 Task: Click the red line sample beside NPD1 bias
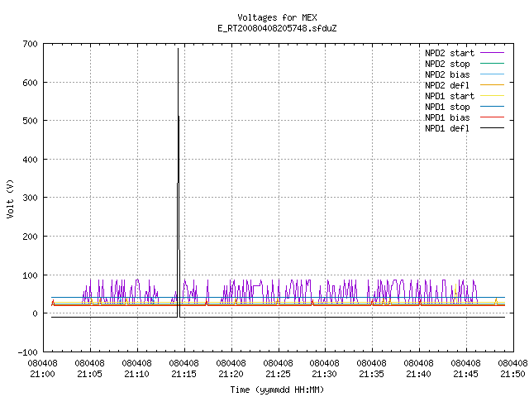pos(492,117)
